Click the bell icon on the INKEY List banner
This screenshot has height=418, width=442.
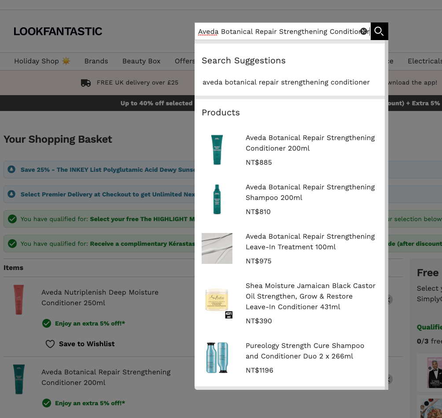point(11,170)
